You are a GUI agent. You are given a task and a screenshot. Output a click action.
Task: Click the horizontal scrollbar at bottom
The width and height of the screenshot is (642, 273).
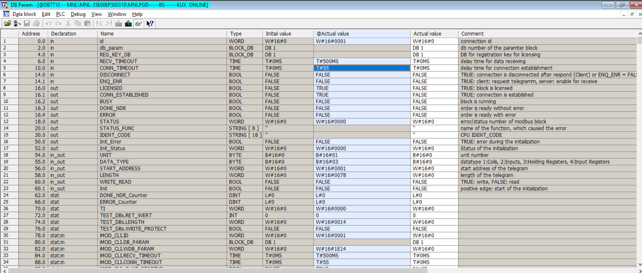(x=218, y=271)
